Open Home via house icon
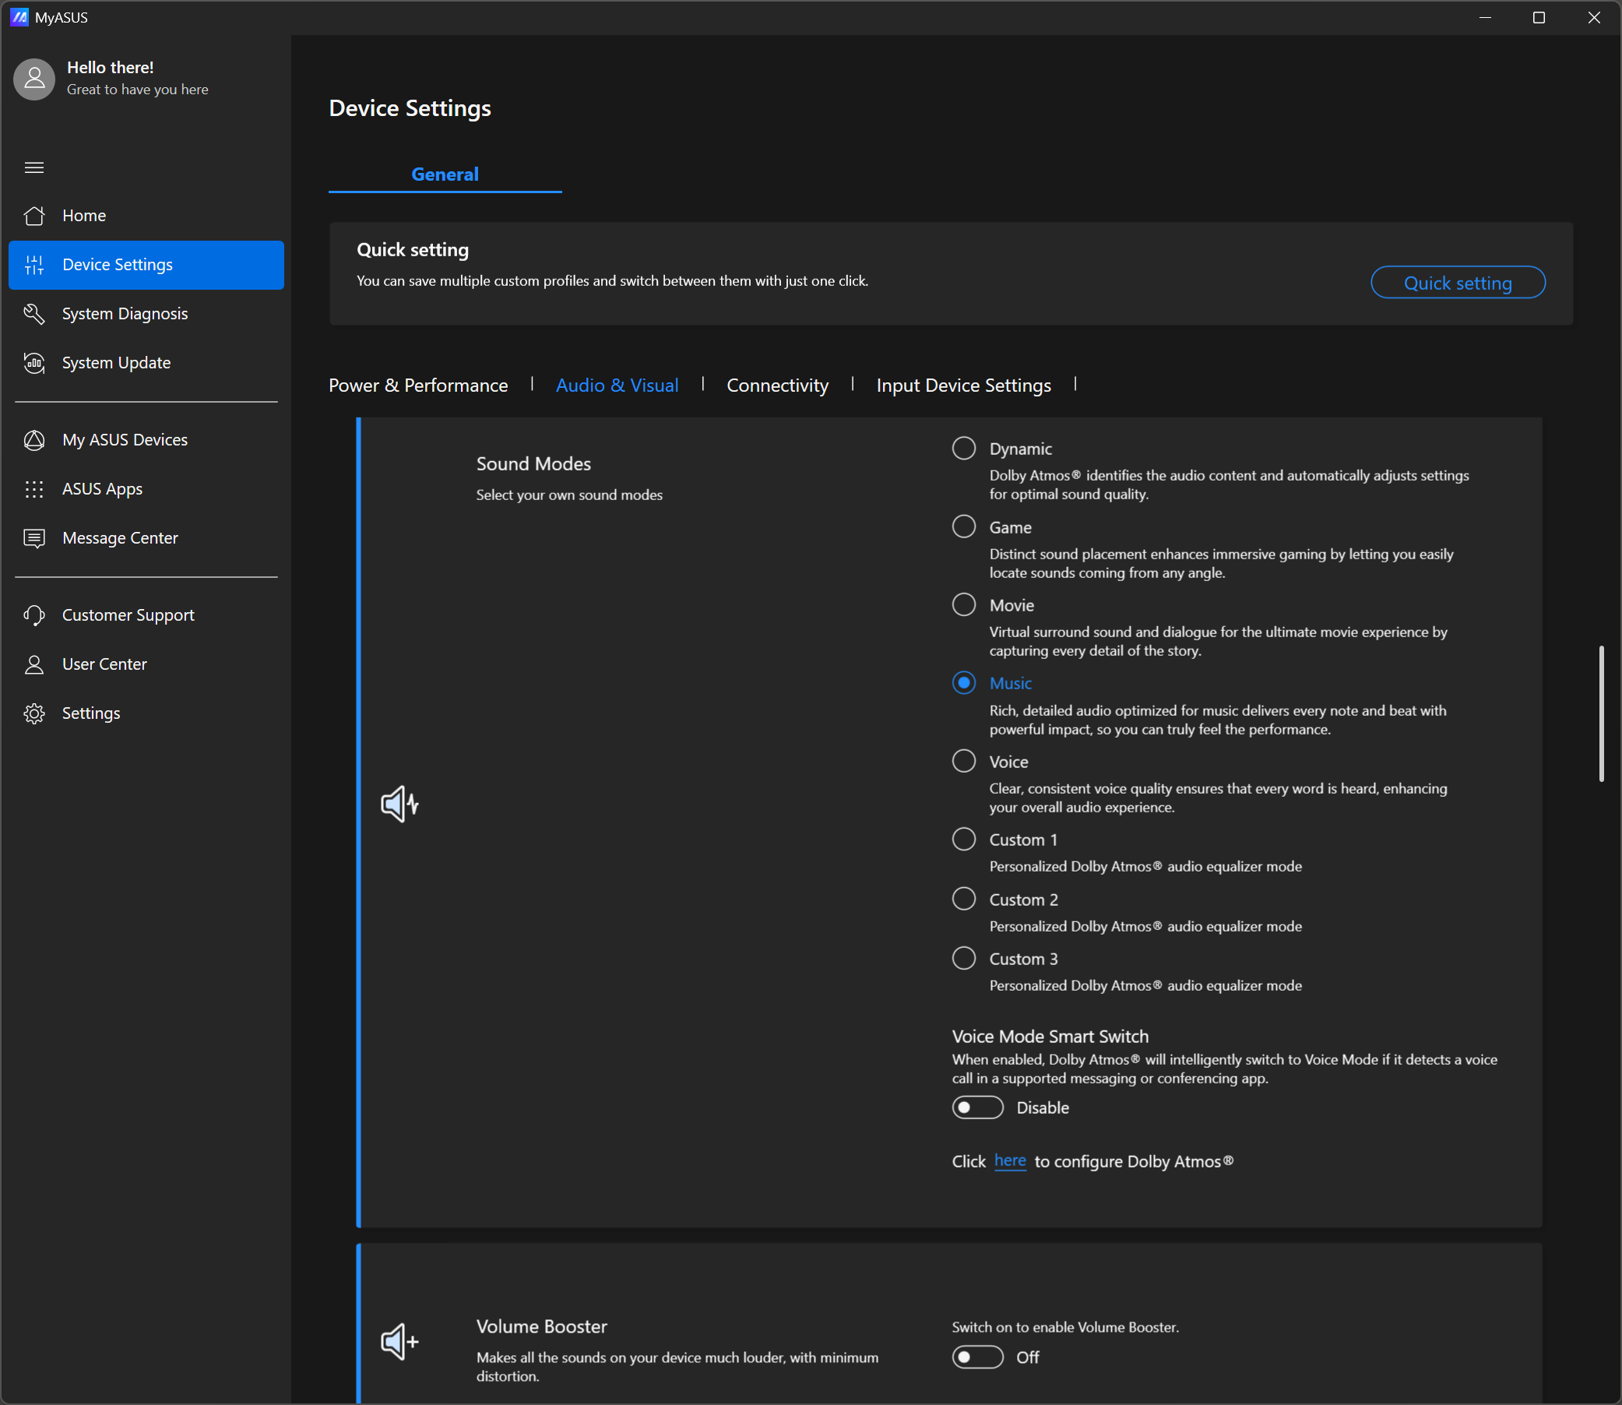 tap(33, 216)
